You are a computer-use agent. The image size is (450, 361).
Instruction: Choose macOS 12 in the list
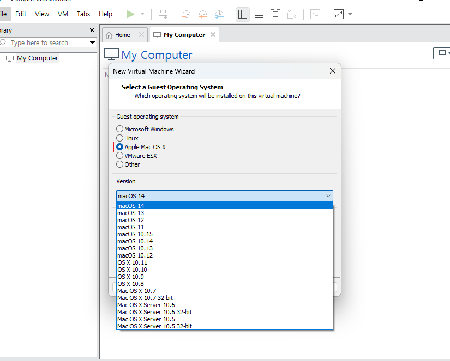pyautogui.click(x=224, y=220)
